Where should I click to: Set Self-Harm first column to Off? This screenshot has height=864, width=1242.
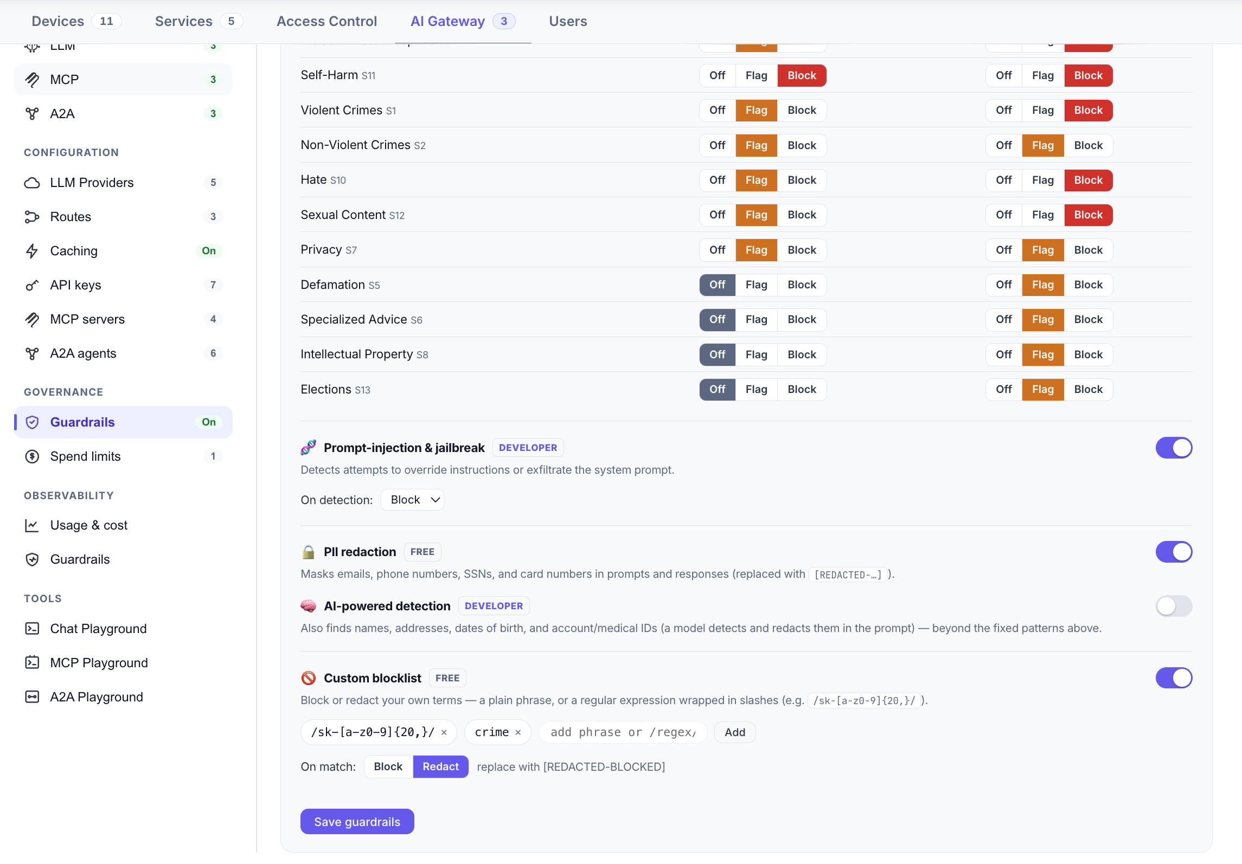pyautogui.click(x=717, y=76)
